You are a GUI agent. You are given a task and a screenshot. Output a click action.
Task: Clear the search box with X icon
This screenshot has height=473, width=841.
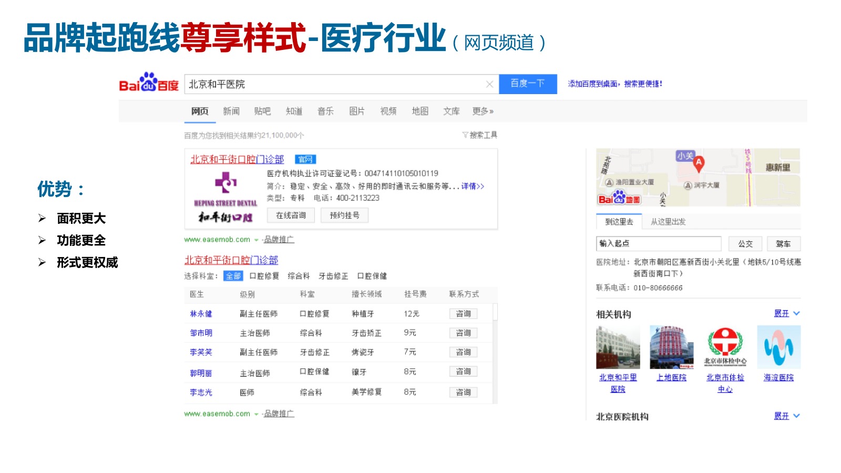(489, 84)
